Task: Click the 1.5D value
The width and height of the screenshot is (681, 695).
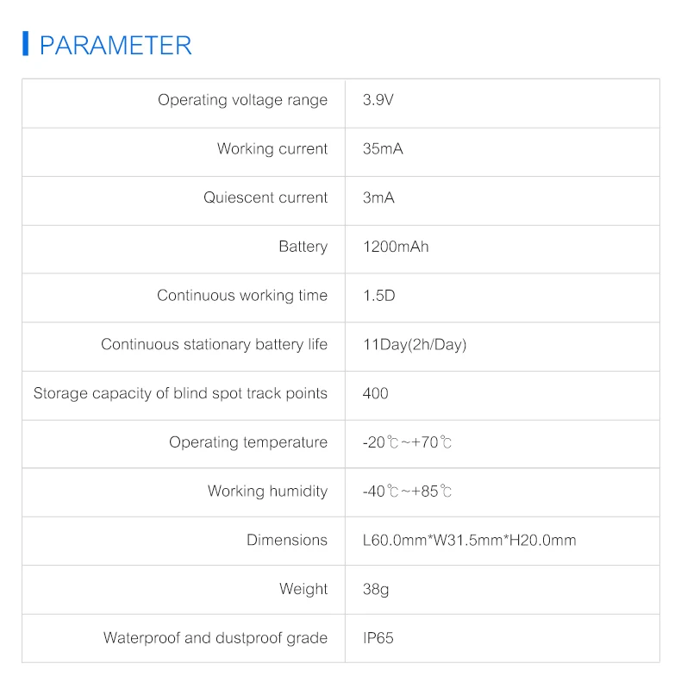Action: [379, 296]
